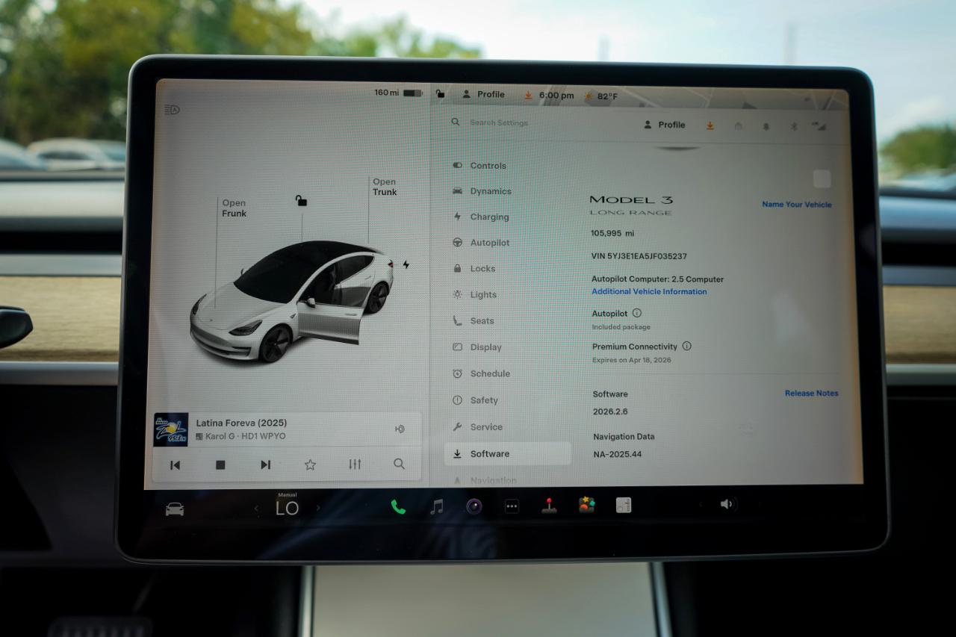Launch the dashcam camera app

(474, 506)
